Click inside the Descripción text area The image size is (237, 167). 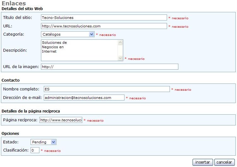[79, 50]
